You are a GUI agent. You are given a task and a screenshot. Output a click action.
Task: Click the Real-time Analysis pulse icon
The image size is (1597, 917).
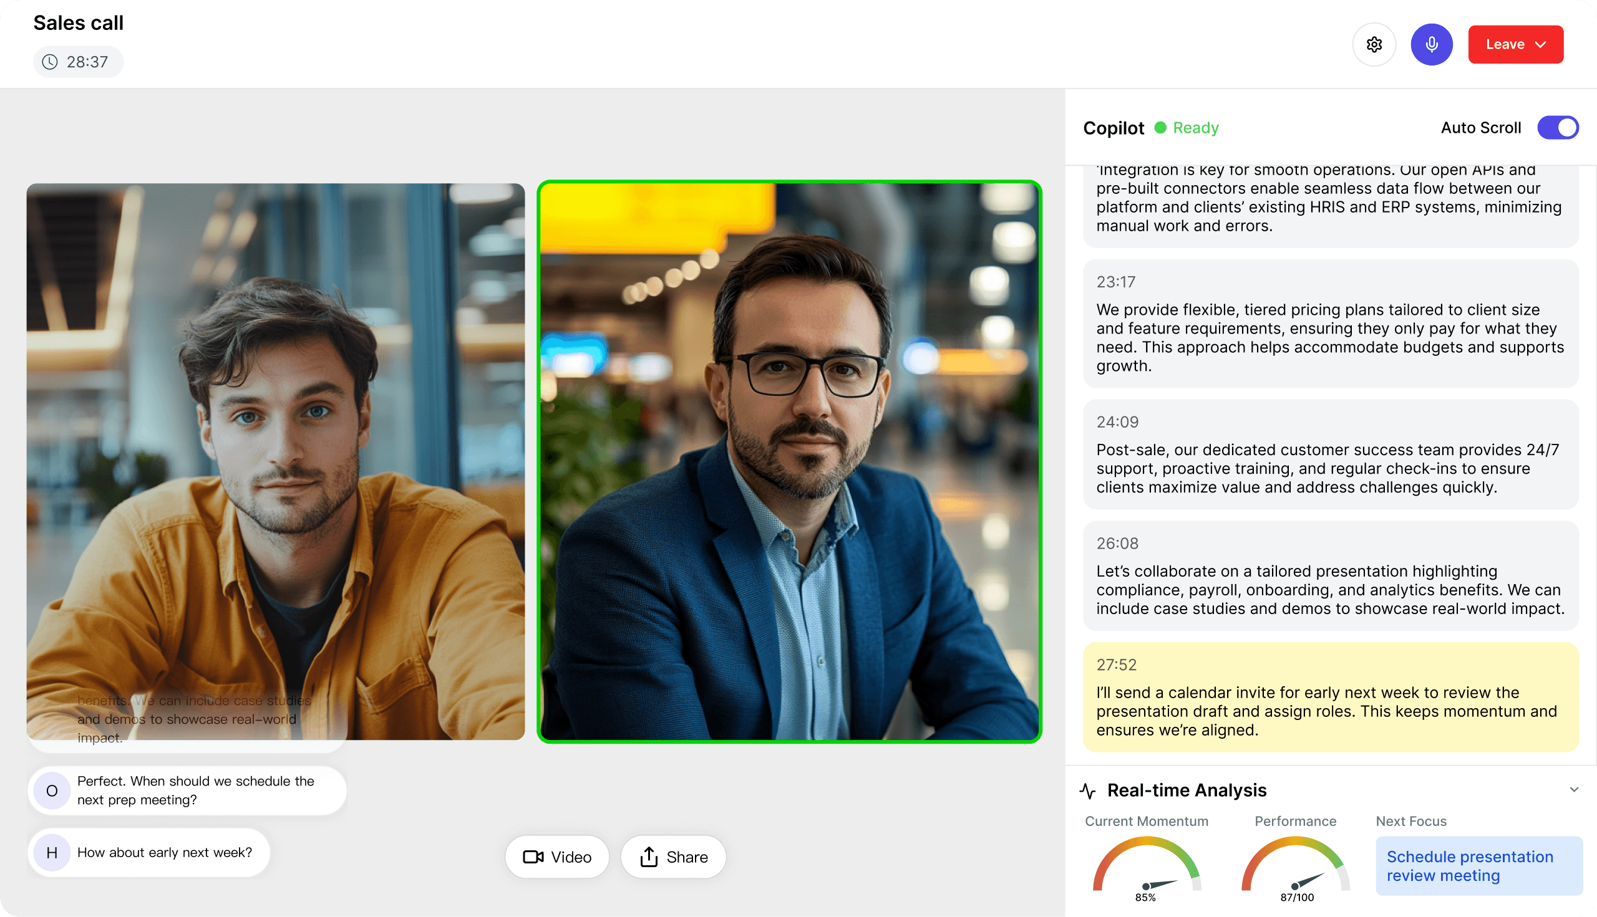pyautogui.click(x=1088, y=790)
